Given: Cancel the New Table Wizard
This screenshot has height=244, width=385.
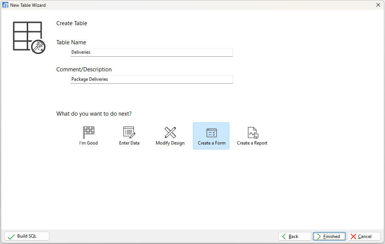Looking at the screenshot, I should coord(364,236).
